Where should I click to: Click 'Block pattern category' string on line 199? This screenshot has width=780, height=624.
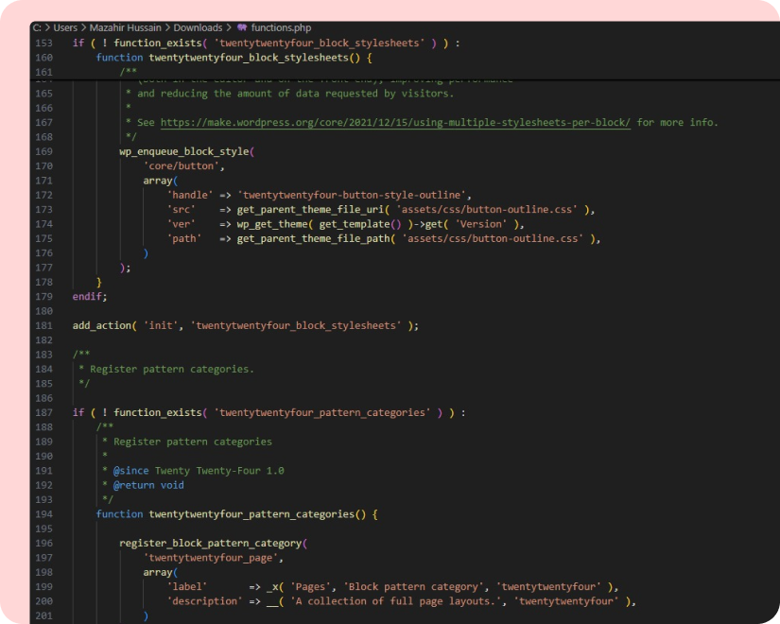[413, 587]
